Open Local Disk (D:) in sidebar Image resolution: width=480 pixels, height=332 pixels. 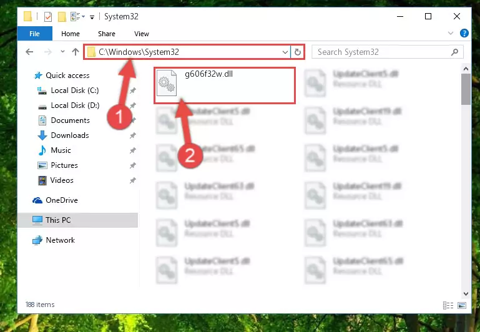click(x=69, y=105)
